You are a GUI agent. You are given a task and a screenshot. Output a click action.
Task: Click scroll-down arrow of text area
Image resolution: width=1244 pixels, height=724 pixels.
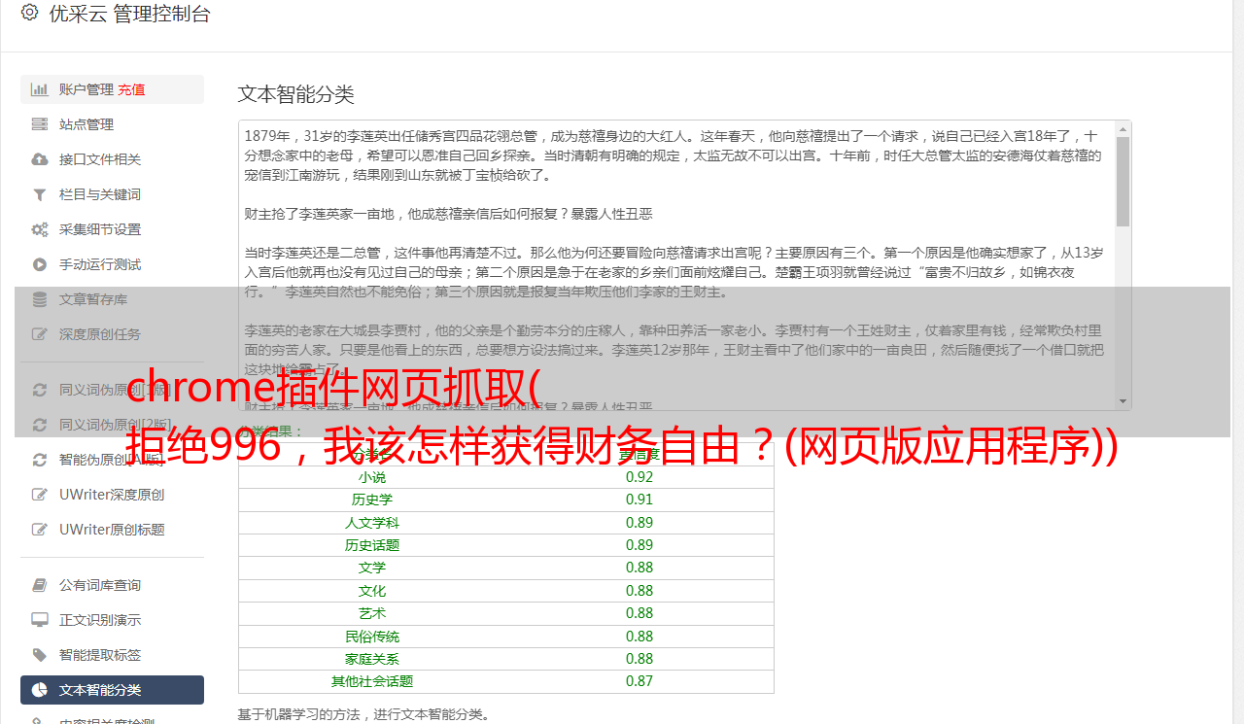pos(1123,401)
